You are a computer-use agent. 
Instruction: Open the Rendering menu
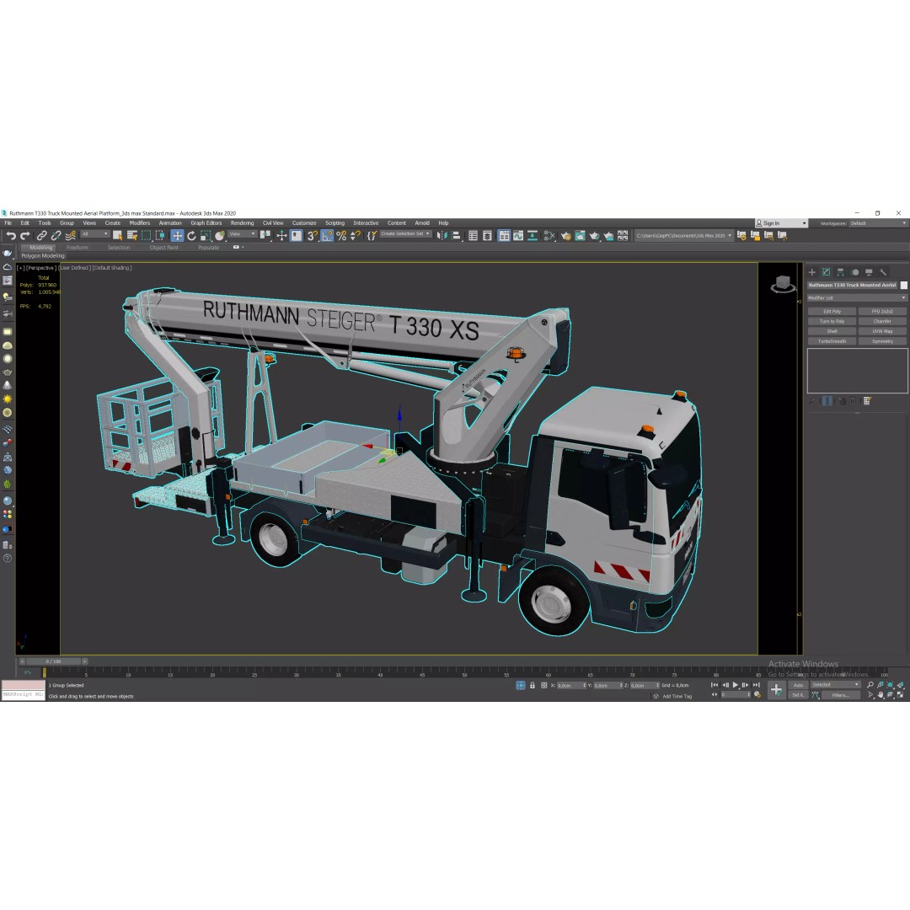[x=242, y=222]
